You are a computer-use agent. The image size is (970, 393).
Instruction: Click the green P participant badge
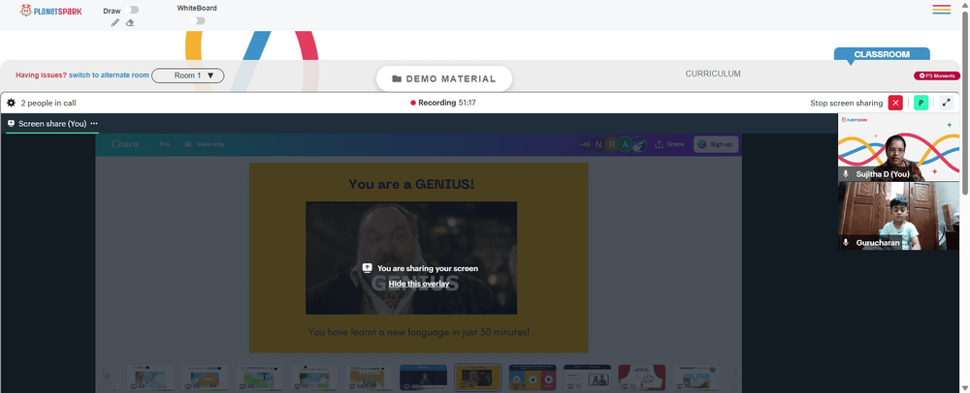pyautogui.click(x=921, y=103)
